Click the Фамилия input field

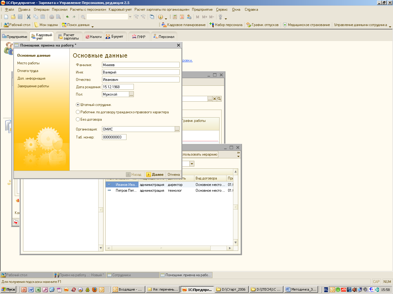[x=141, y=65]
